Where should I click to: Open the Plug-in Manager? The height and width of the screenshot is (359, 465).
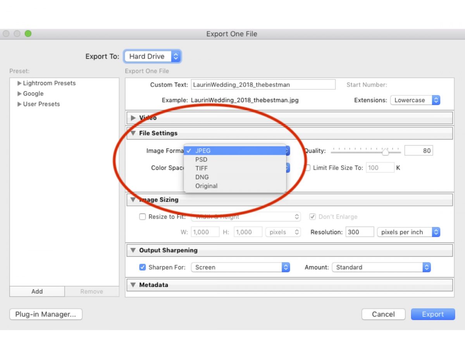(x=45, y=314)
